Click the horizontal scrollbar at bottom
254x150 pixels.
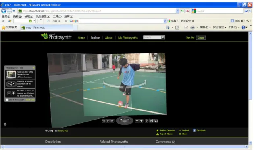click(x=125, y=147)
